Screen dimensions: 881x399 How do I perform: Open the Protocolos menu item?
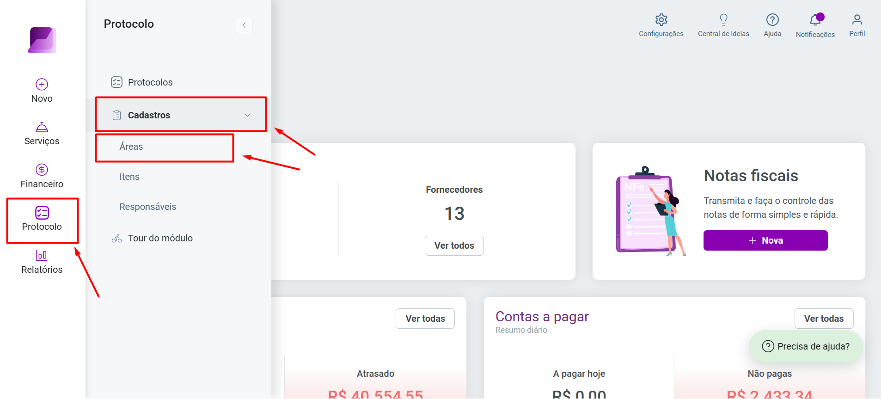(x=150, y=82)
